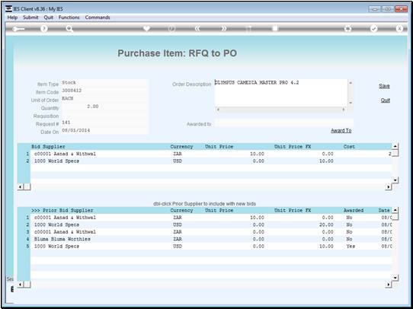This screenshot has width=413, height=309.
Task: Click the Quit link on the form
Action: tap(386, 100)
